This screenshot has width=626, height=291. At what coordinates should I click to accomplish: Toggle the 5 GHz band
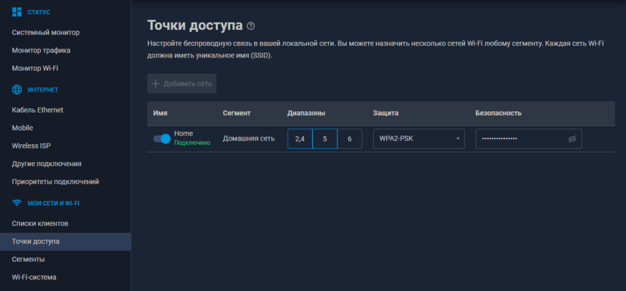coord(325,139)
